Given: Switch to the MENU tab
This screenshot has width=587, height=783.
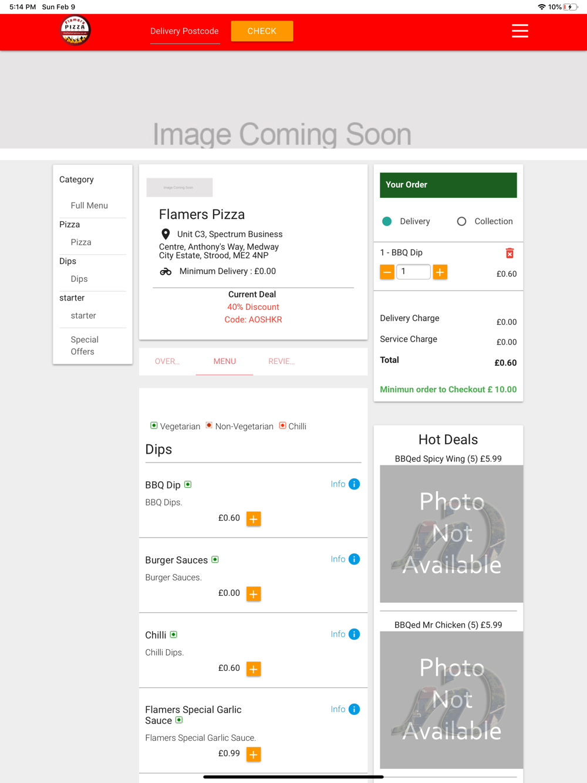Looking at the screenshot, I should point(224,362).
